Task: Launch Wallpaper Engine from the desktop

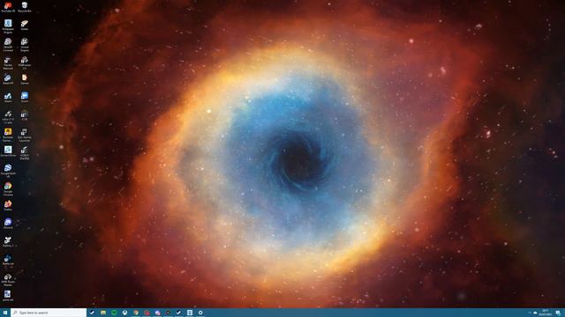Action: coord(8,26)
